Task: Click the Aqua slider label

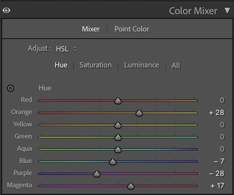Action: (24, 149)
